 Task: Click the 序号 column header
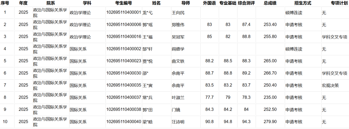click(5, 3)
